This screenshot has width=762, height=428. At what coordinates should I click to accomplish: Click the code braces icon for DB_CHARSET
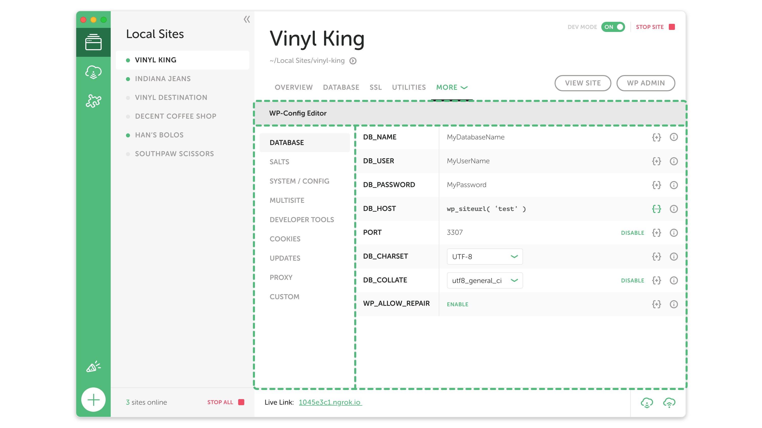pyautogui.click(x=656, y=256)
